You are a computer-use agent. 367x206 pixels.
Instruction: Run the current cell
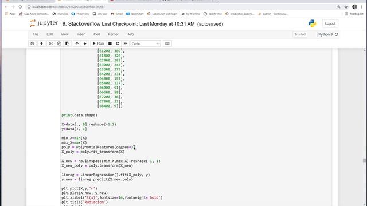(98, 43)
